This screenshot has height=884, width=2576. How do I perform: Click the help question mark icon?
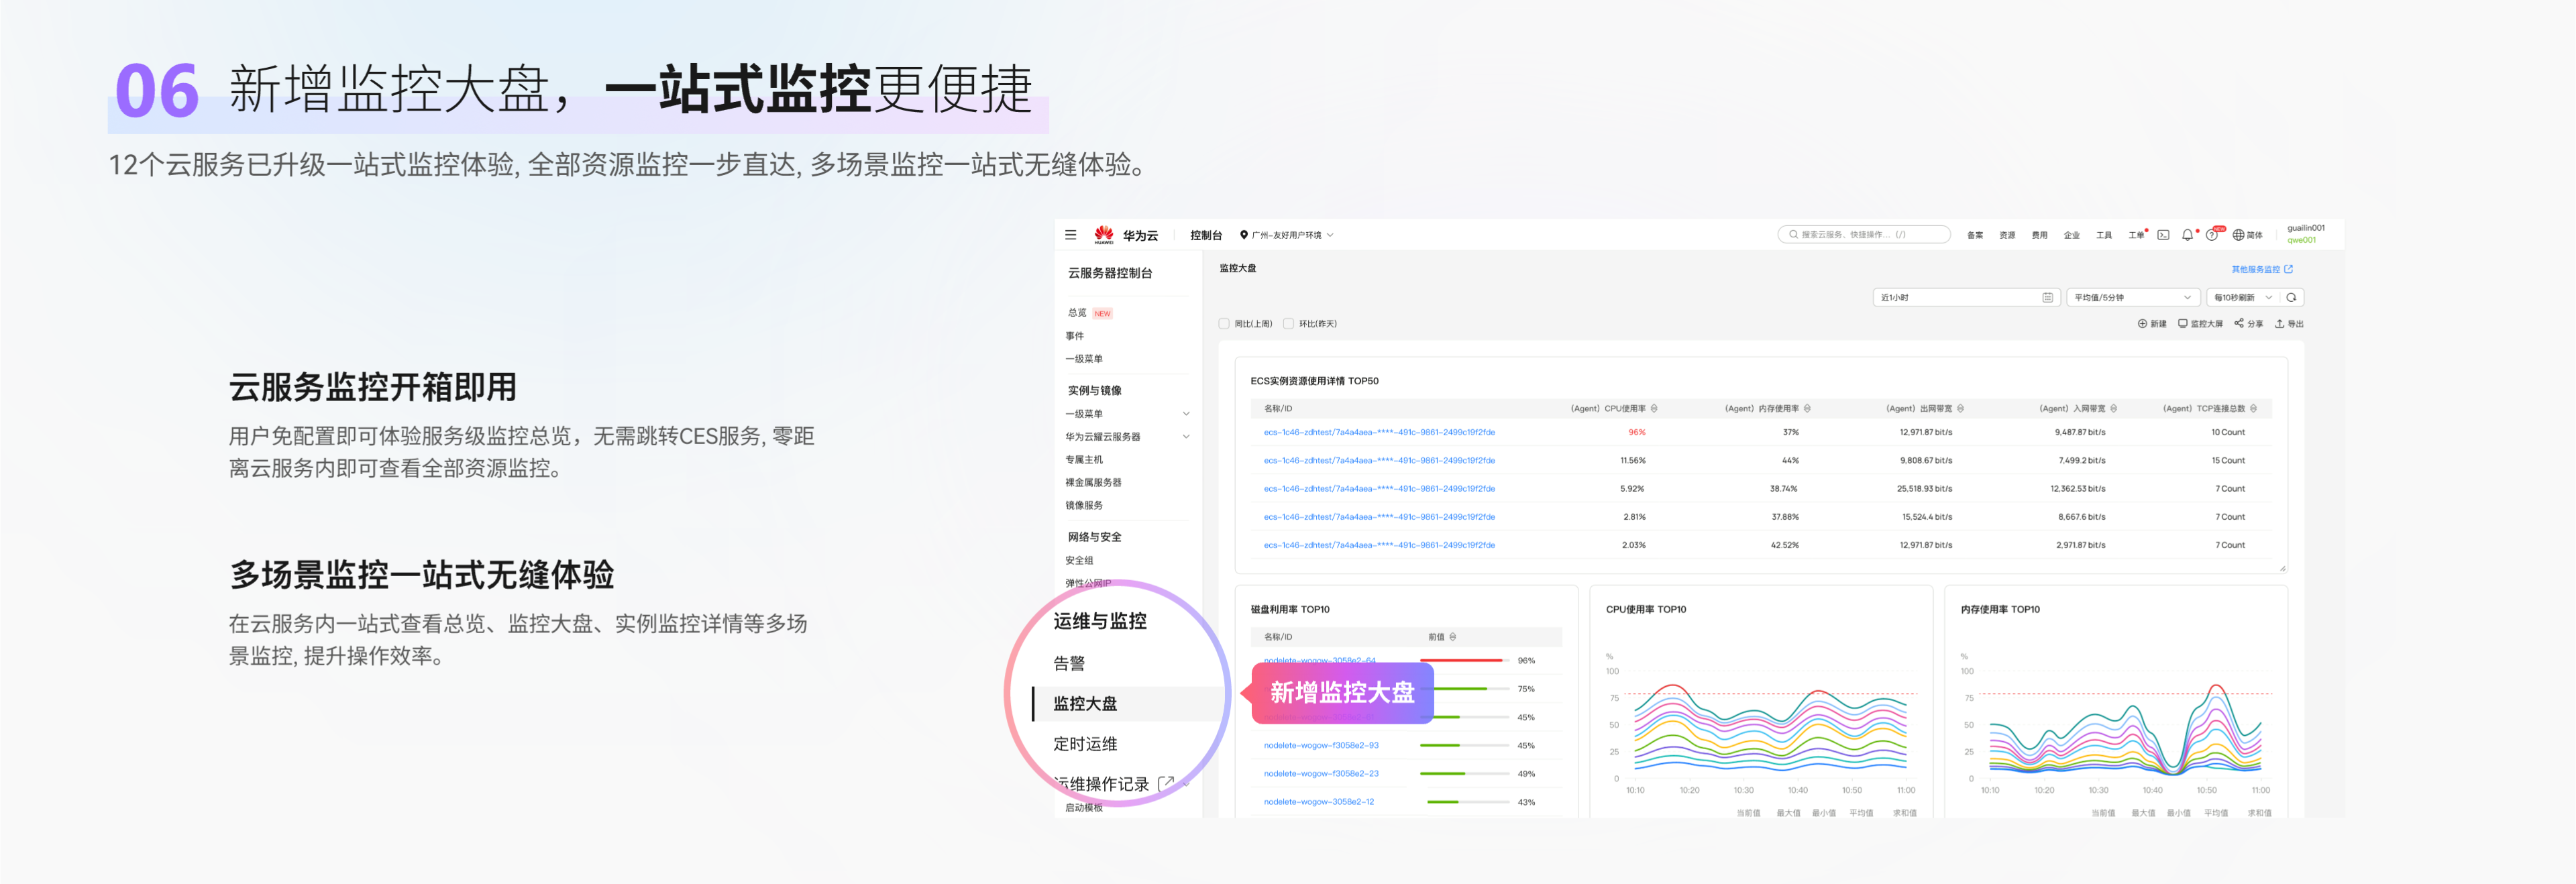coord(2211,235)
